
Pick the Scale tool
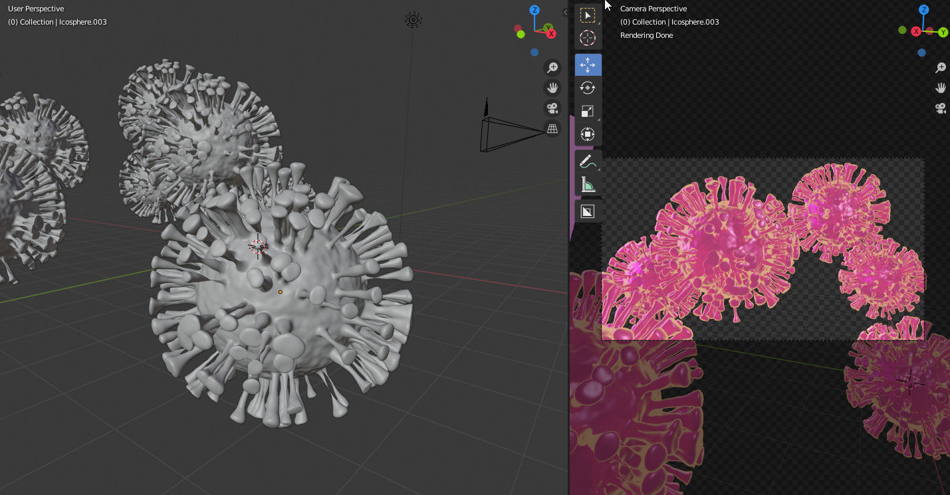(588, 111)
